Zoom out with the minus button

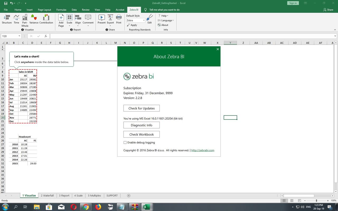click(305, 200)
